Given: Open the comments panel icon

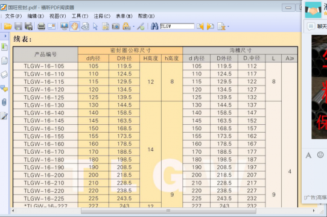Looking at the screenshot, I should [4, 89].
